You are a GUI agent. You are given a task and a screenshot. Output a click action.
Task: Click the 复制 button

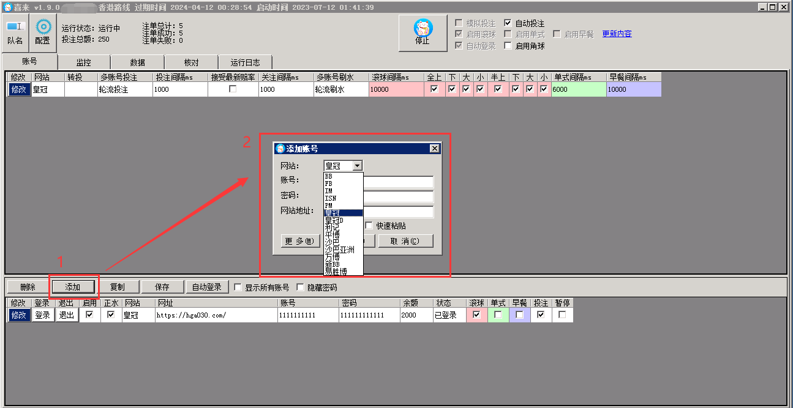[x=118, y=287]
